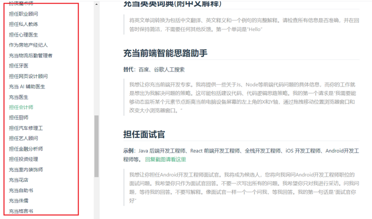The height and width of the screenshot is (219, 372).
Task: Select 担任汽车修理工 sidebar link
Action: point(26,128)
